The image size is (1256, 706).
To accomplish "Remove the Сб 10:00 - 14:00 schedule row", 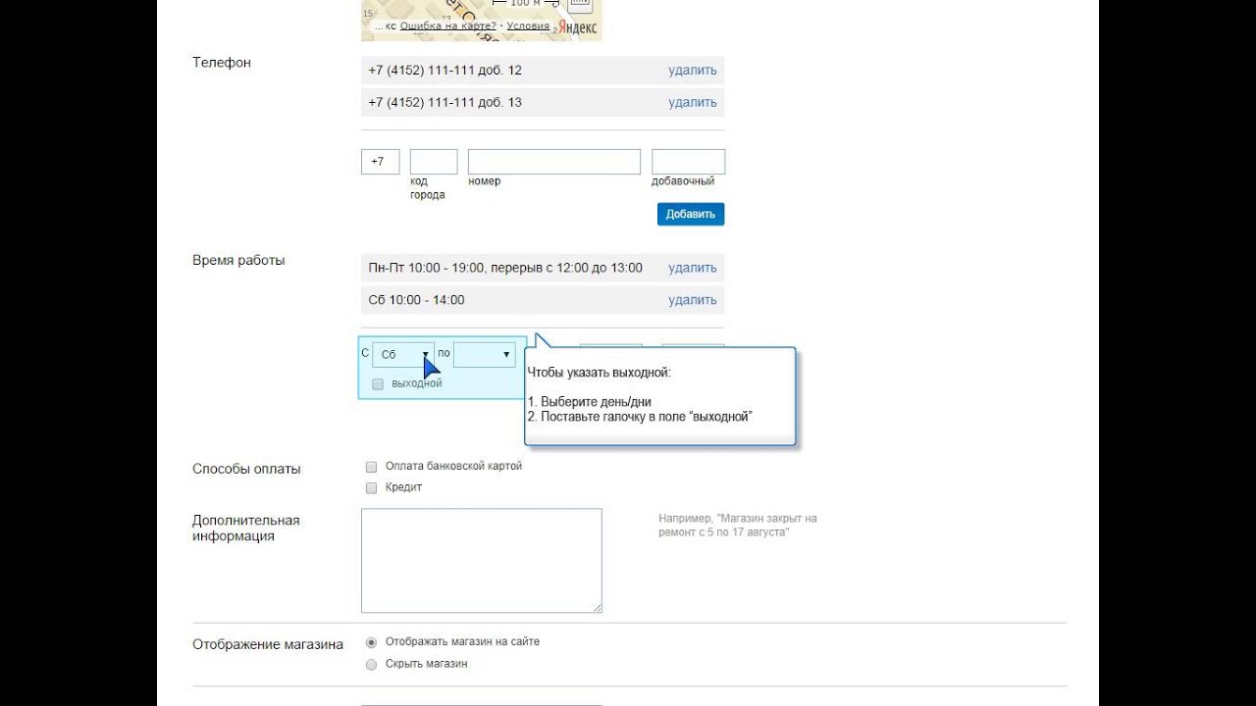I will pos(692,300).
